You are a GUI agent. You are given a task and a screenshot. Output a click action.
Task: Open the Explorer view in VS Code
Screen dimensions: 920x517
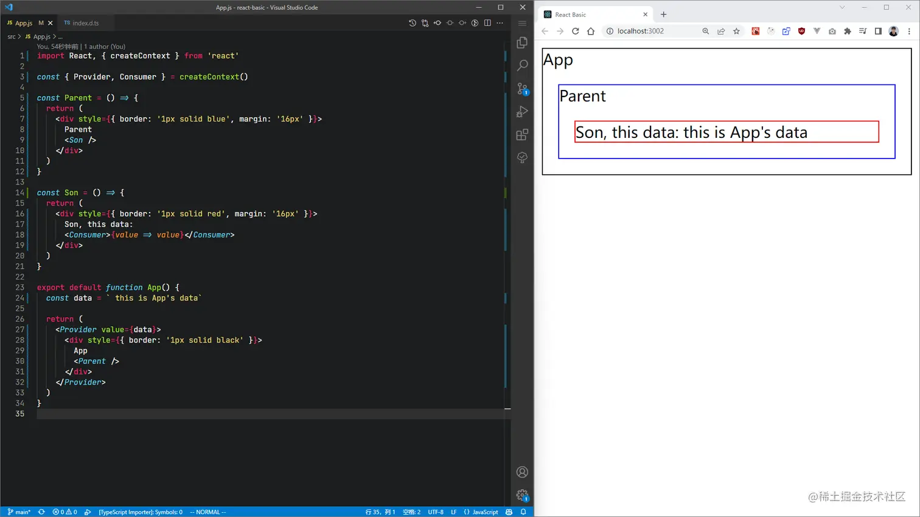click(x=522, y=43)
